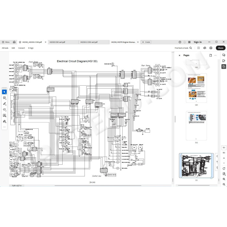
Task: Click the page number 20-143 text
Action: pyautogui.click(x=92, y=182)
